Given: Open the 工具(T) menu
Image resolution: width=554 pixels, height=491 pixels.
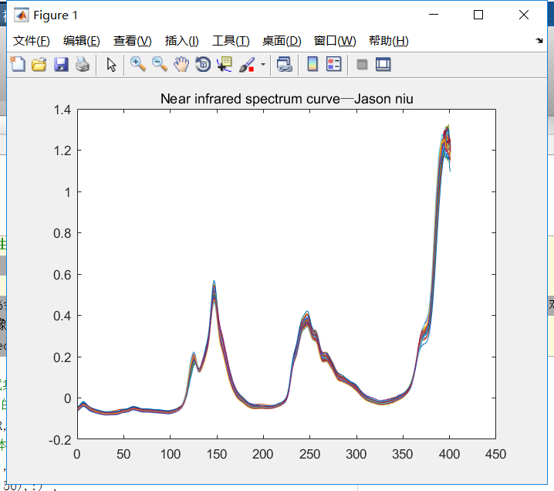Looking at the screenshot, I should (231, 41).
